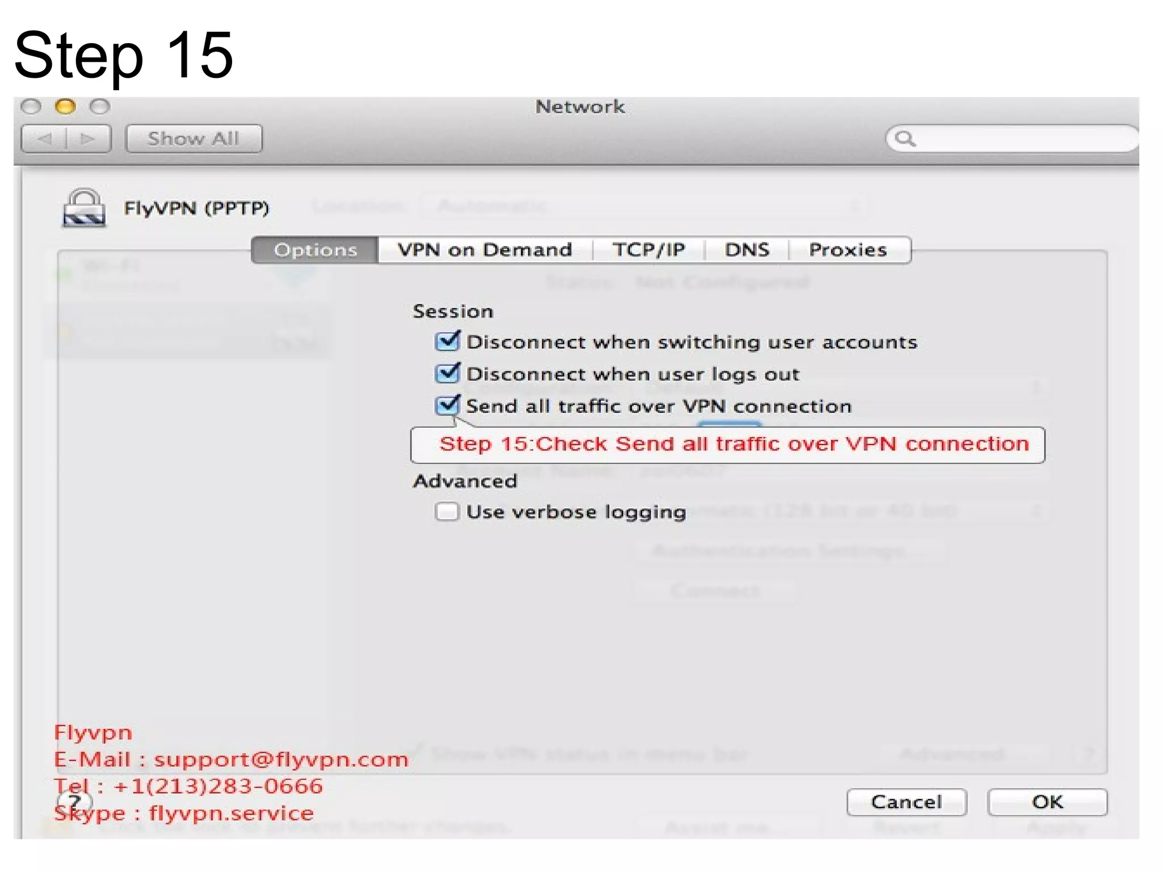Open the TCP/IP tab

point(649,250)
